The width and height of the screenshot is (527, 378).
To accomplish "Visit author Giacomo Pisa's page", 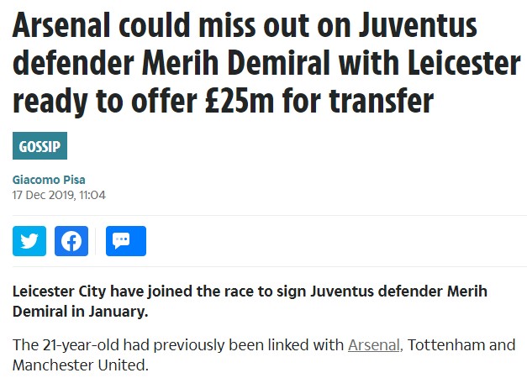I will pyautogui.click(x=49, y=180).
